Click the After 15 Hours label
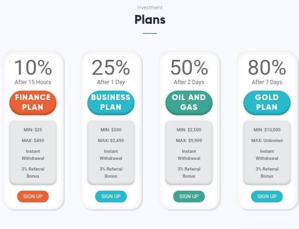 [33, 82]
